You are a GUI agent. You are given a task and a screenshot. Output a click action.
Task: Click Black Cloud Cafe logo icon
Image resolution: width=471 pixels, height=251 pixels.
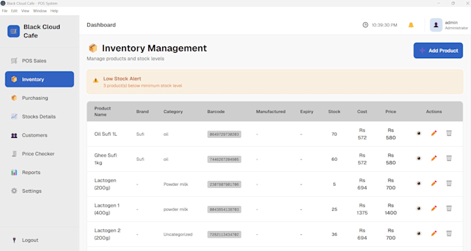click(14, 31)
